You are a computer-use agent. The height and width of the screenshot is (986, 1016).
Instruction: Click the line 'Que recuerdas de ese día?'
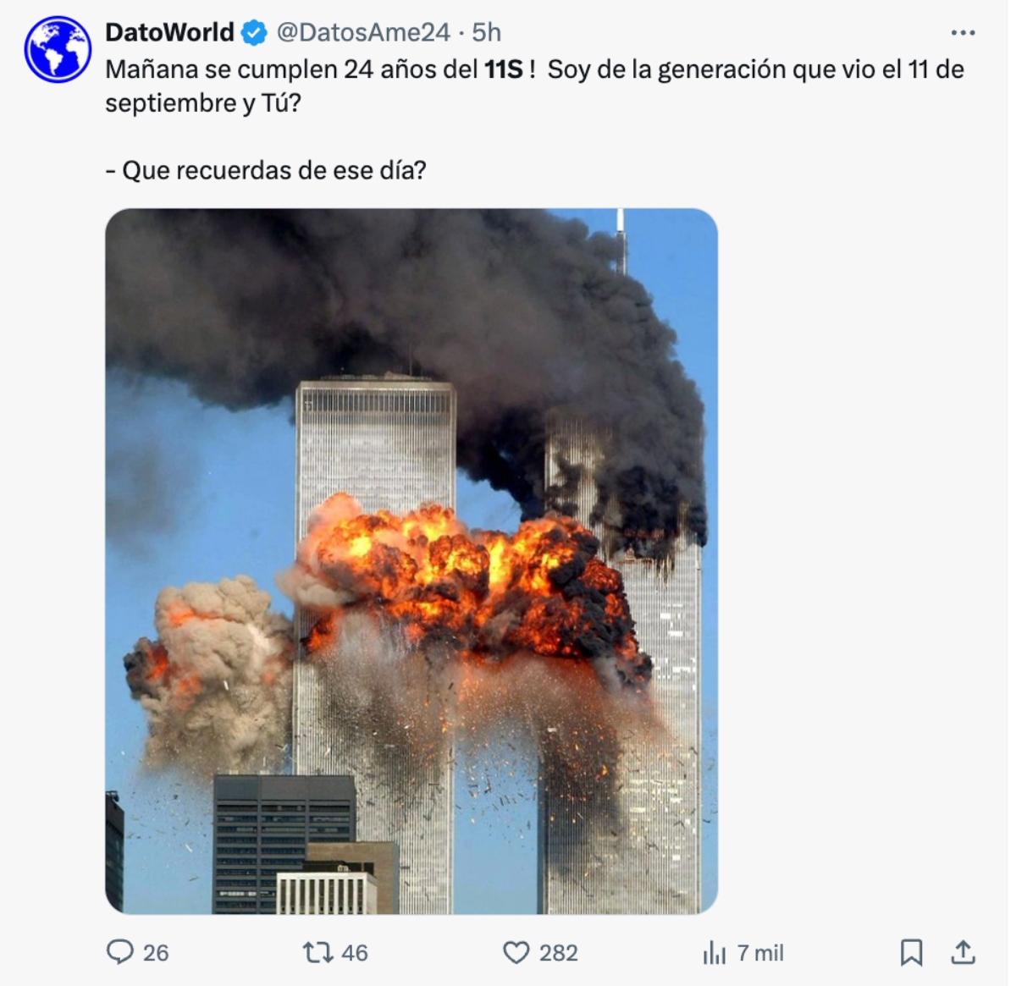pyautogui.click(x=266, y=170)
